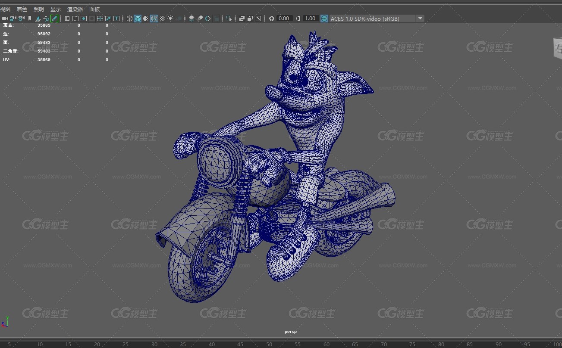Viewport: 562px width, 348px height.
Task: Click frame 50 on time slider
Action: pos(269,345)
